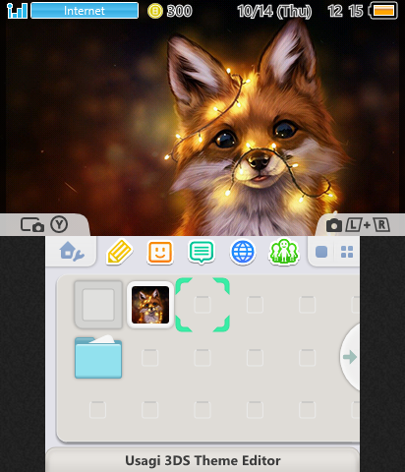The width and height of the screenshot is (405, 472).
Task: Select the fox theme thumbnail
Action: (150, 305)
